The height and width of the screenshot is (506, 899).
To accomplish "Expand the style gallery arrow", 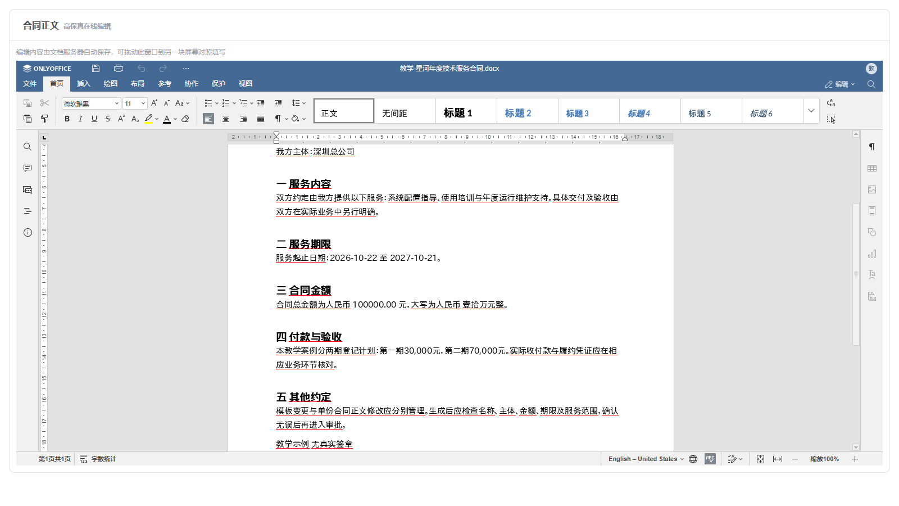I will (811, 111).
